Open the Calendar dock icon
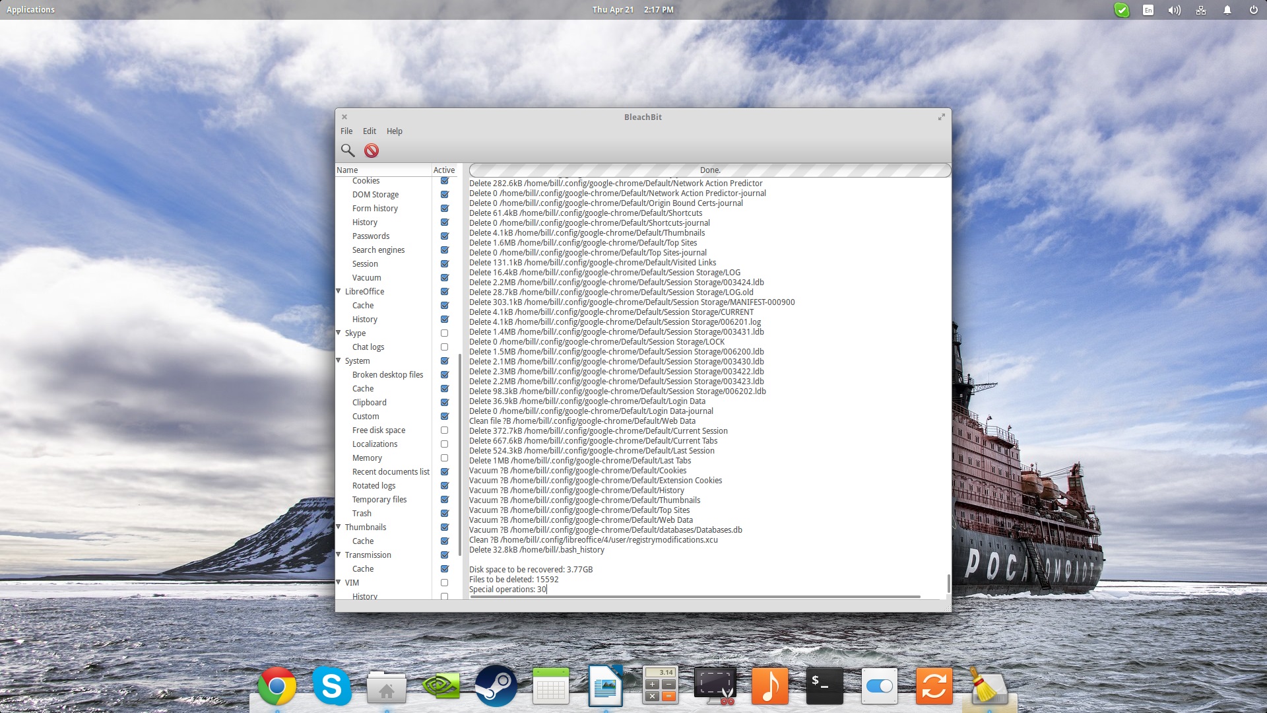Viewport: 1267px width, 713px height. point(551,686)
